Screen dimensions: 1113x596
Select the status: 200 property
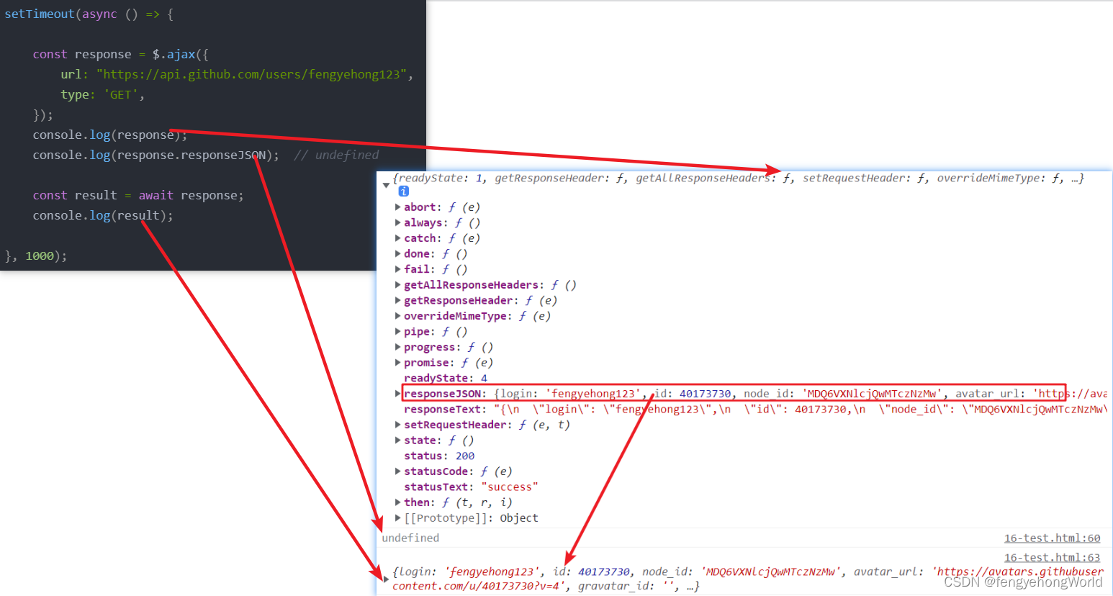[x=439, y=456]
